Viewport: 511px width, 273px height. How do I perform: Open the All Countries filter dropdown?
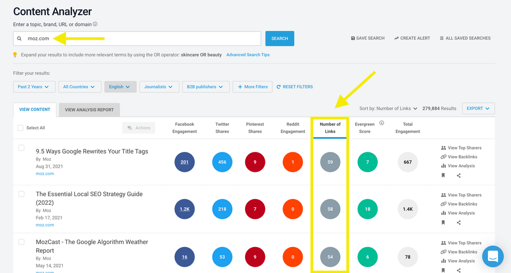click(x=79, y=87)
